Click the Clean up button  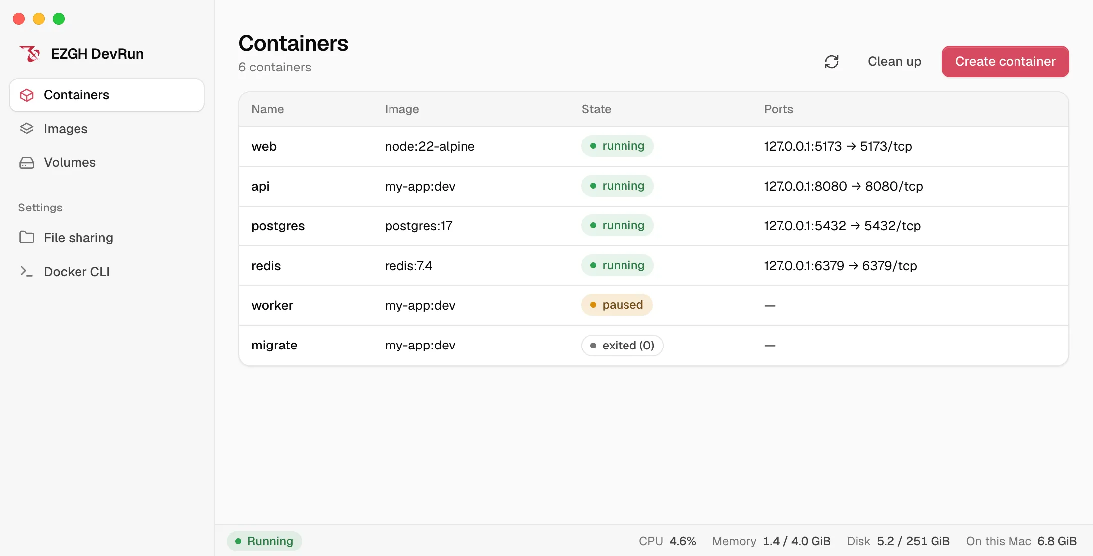click(x=894, y=62)
